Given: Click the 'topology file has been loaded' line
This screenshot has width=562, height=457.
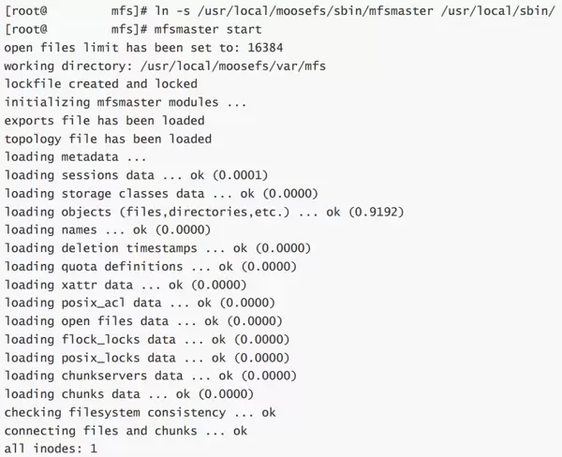Looking at the screenshot, I should pos(108,139).
